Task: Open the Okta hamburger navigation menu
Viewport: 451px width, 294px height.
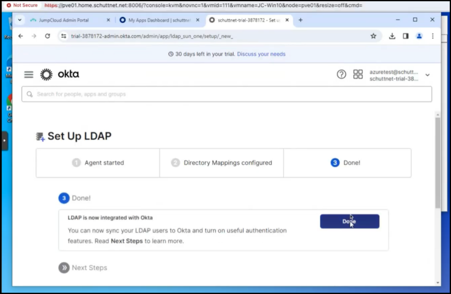Action: pos(29,74)
